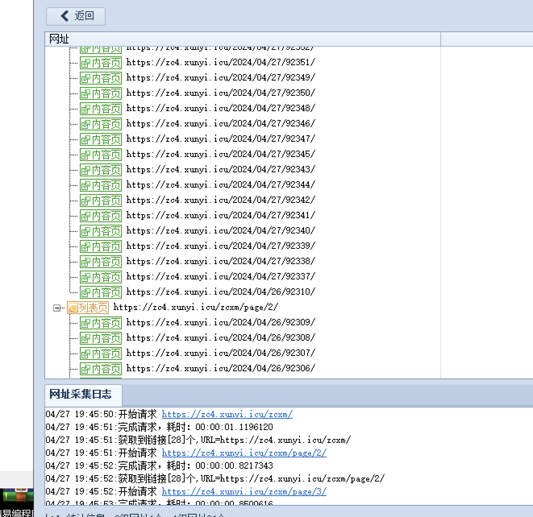Image resolution: width=533 pixels, height=517 pixels.
Task: Select URL text ending 04/27/92350/
Action: coord(221,93)
